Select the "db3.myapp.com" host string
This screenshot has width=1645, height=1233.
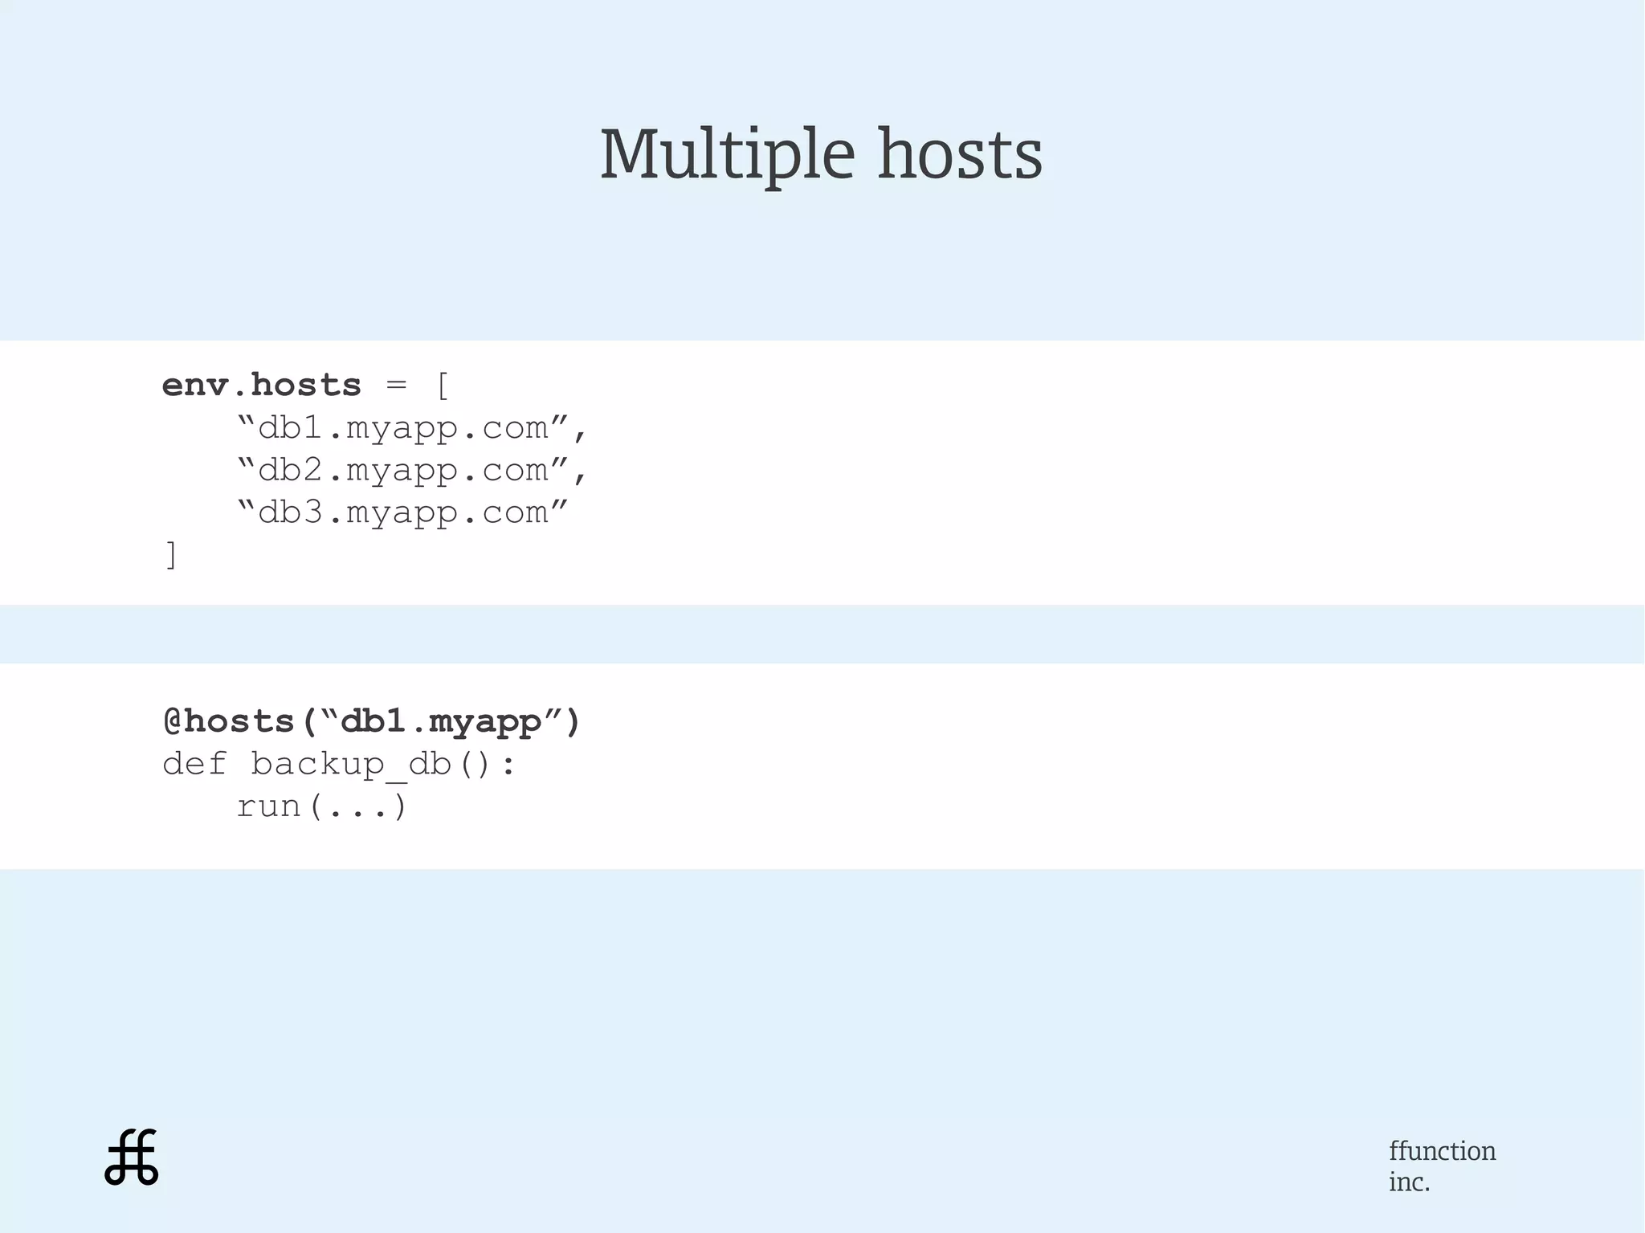(403, 512)
